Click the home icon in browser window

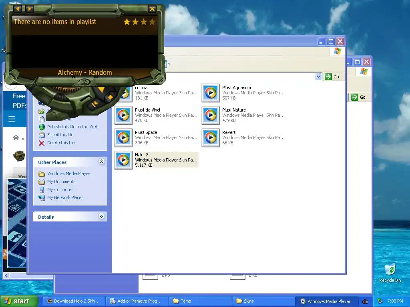16,138
